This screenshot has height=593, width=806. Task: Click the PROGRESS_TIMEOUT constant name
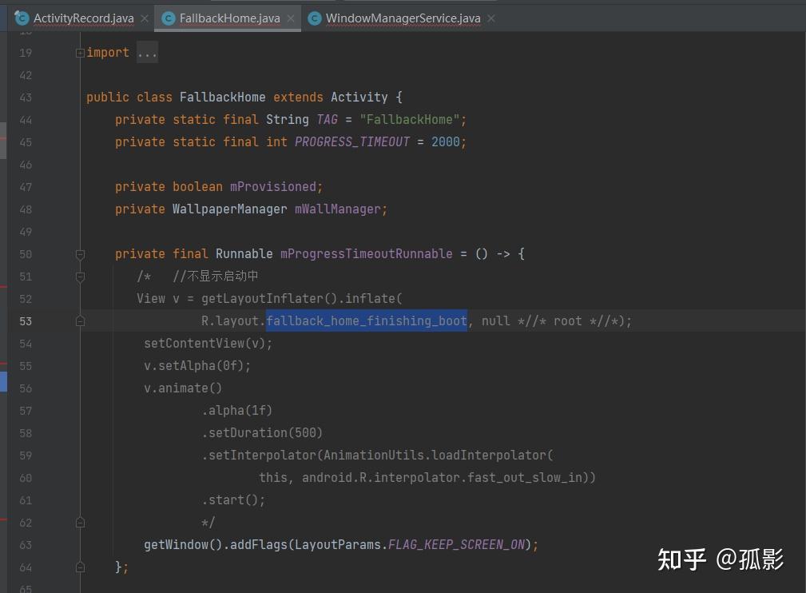tap(351, 141)
